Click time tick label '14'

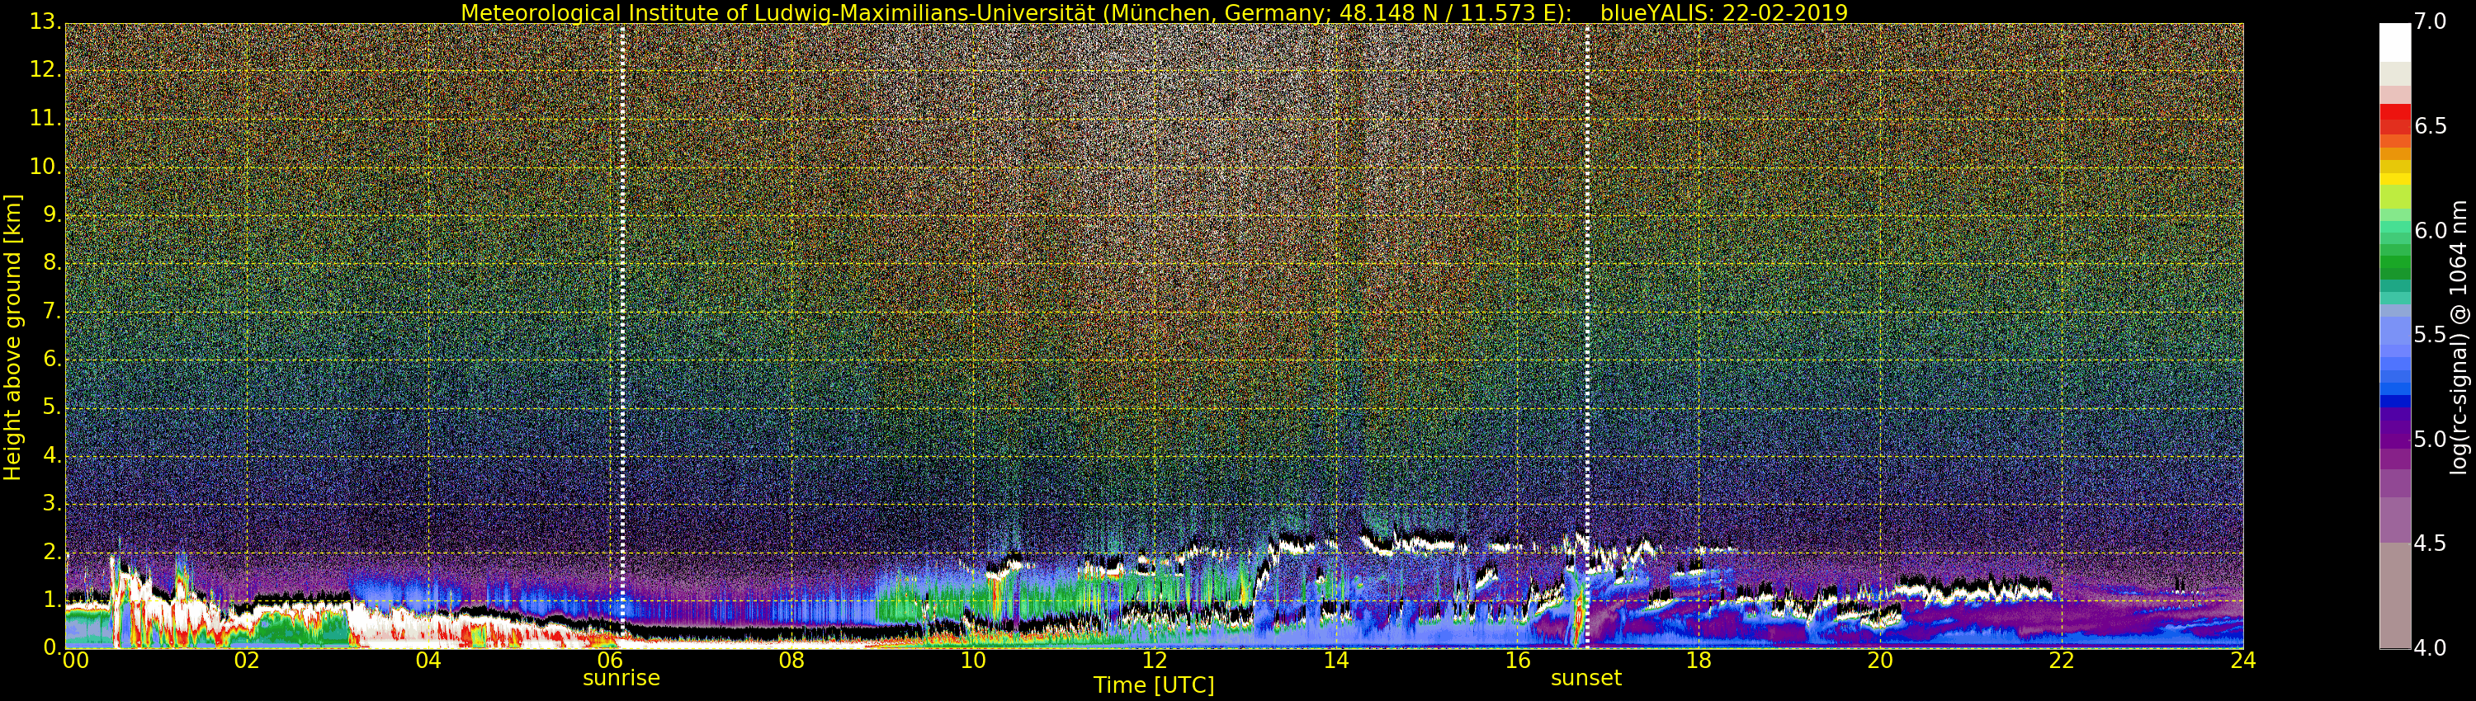click(1336, 661)
